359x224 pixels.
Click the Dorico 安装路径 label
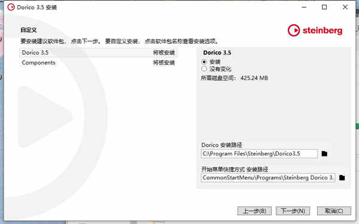click(x=221, y=145)
